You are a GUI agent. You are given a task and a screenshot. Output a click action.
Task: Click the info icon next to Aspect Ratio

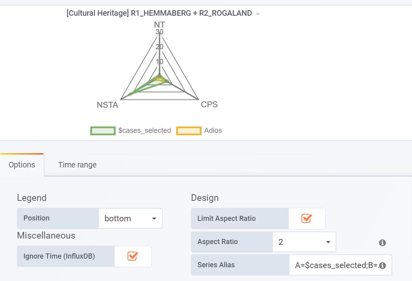[x=381, y=242]
